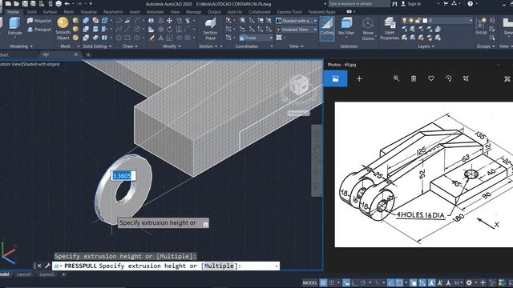Open the Front UCS dropdown in Coordinates
This screenshot has height=288, width=513.
(256, 38)
